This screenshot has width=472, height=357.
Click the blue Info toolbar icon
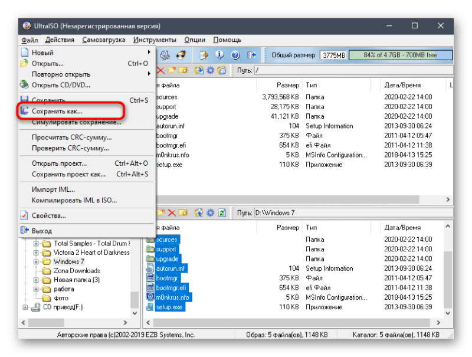[219, 55]
